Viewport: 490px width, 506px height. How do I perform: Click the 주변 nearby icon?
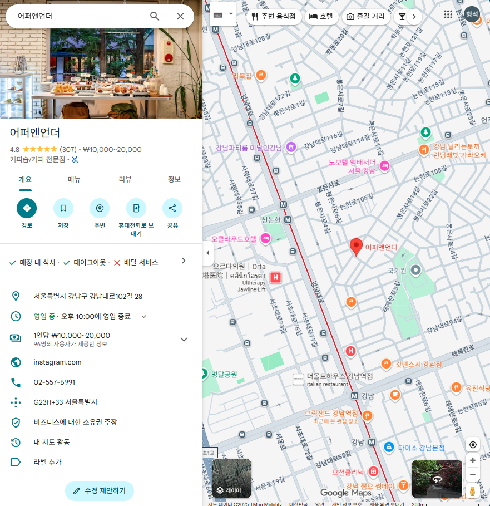pyautogui.click(x=100, y=208)
